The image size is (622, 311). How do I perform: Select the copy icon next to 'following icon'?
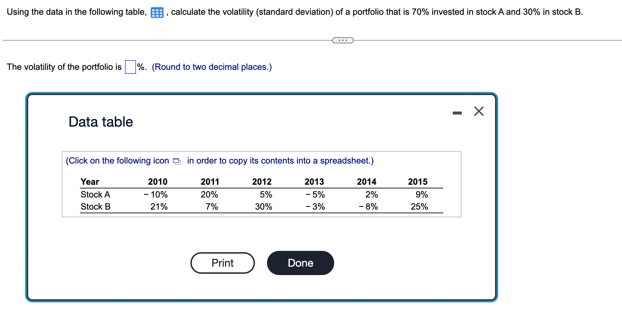[176, 161]
